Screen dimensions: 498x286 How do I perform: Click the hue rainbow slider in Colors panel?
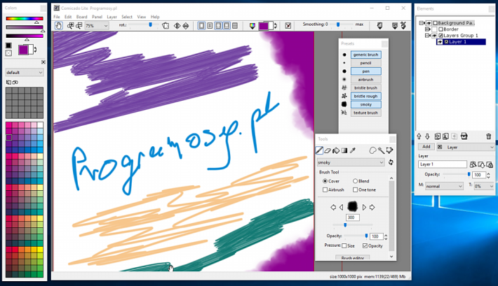(25, 18)
